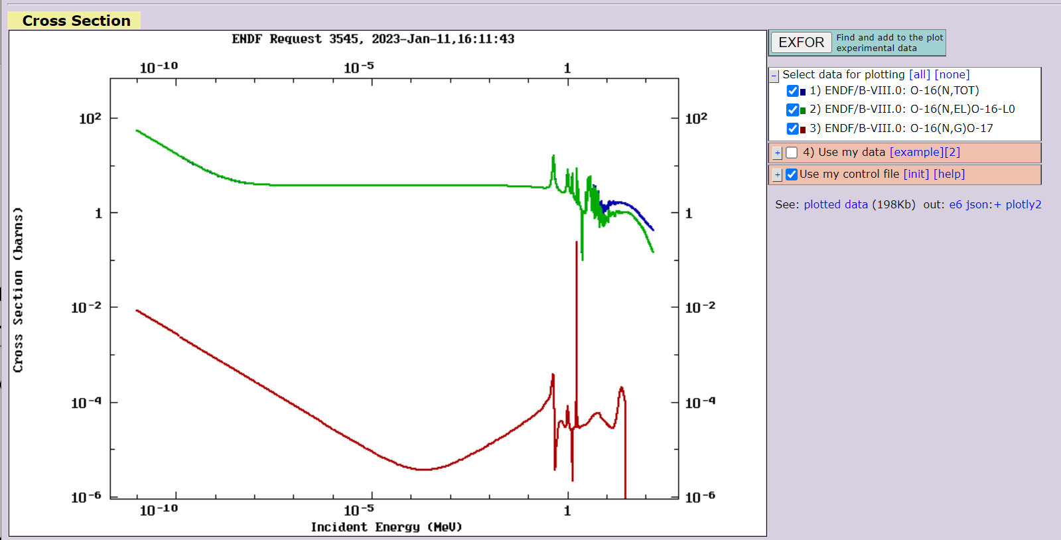Click the green swatch for O-16(N,EL)
This screenshot has height=540, width=1061.
coord(803,110)
